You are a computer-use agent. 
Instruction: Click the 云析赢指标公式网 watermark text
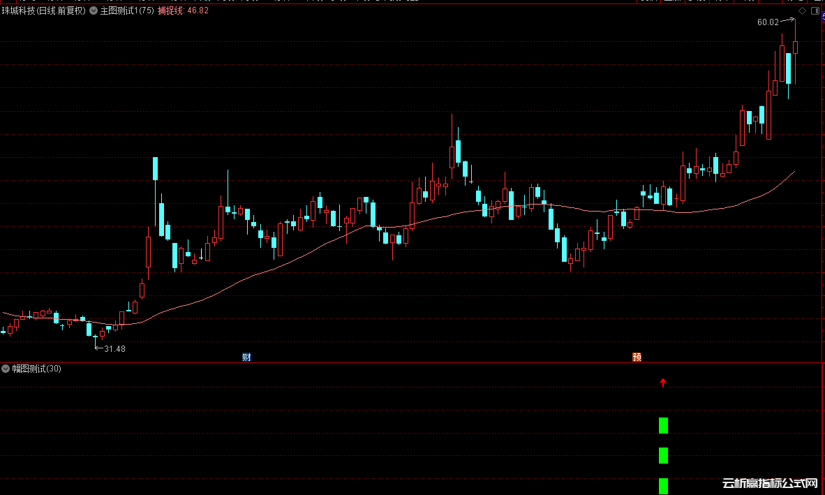(769, 483)
